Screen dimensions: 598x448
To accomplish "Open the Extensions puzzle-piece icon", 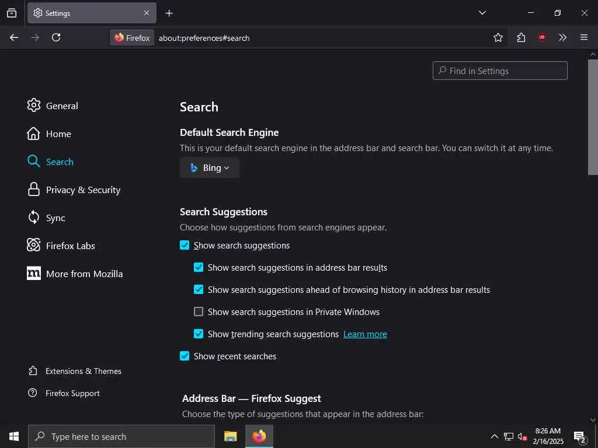I will click(521, 37).
